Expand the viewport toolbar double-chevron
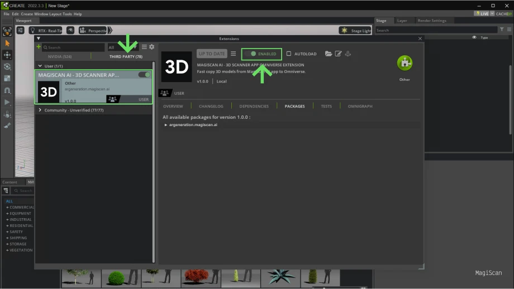This screenshot has width=514, height=289. point(110,31)
